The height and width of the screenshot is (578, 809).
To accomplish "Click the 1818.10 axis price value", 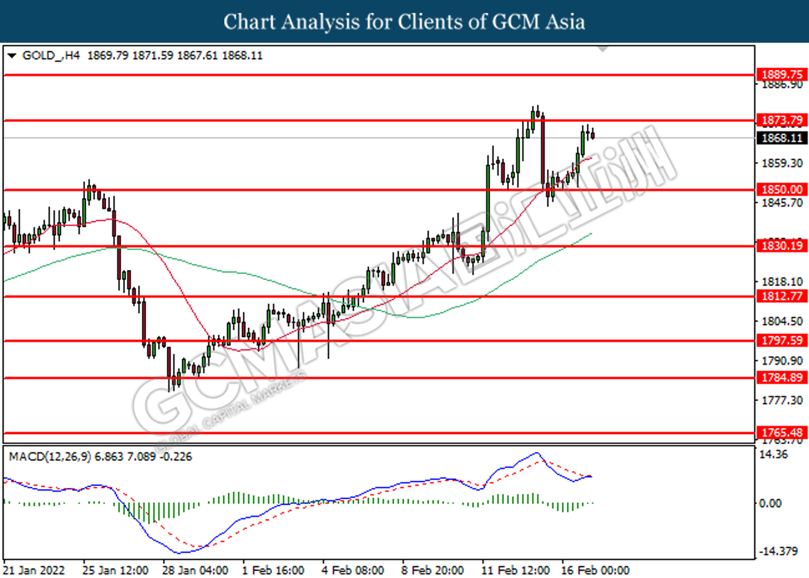I will (782, 282).
